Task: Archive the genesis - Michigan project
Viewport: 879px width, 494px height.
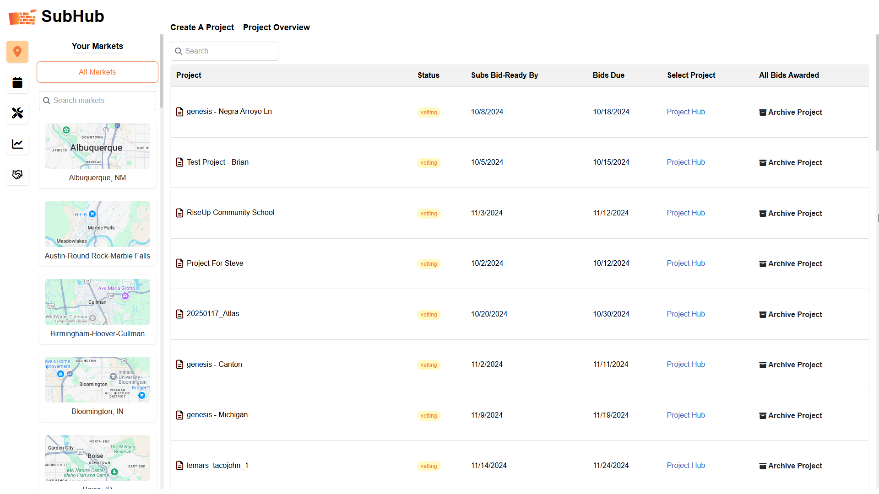Action: click(791, 416)
